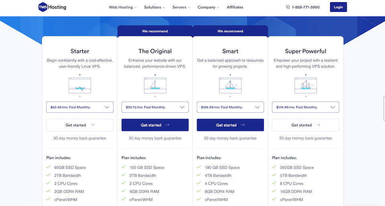Click the checkmark beside 350GB SSD Space
The height and width of the screenshot is (206, 385).
(274, 167)
